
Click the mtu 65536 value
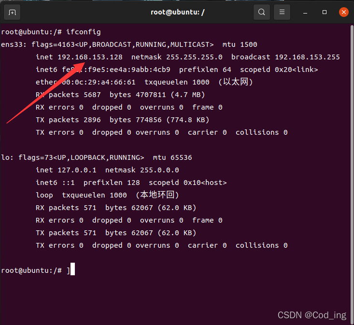172,157
